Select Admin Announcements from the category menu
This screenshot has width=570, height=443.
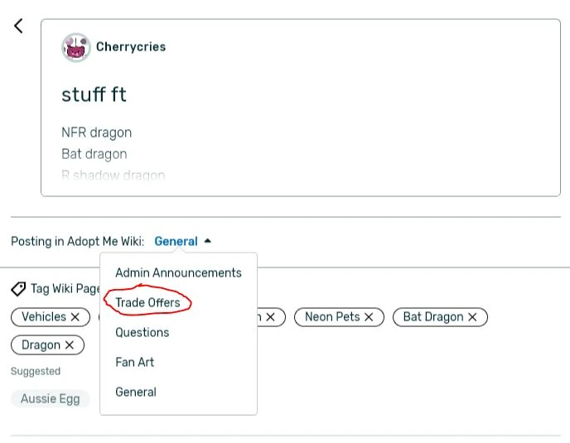[178, 272]
